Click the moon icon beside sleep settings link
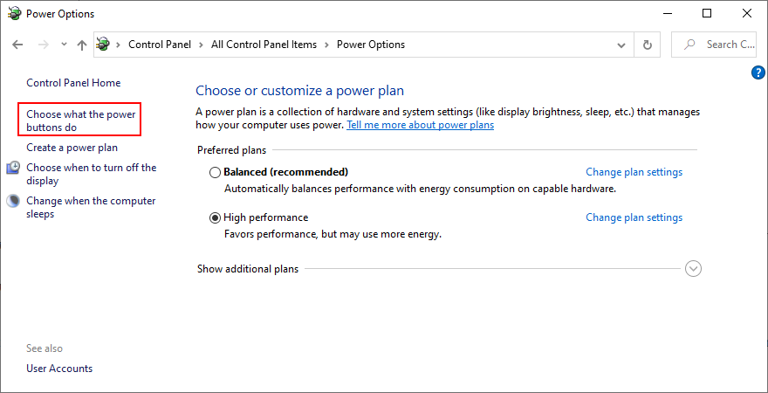The image size is (768, 393). (13, 201)
